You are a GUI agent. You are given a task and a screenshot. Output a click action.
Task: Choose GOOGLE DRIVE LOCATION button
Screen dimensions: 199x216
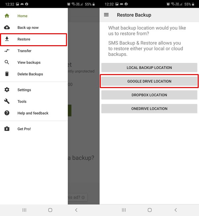click(x=149, y=81)
